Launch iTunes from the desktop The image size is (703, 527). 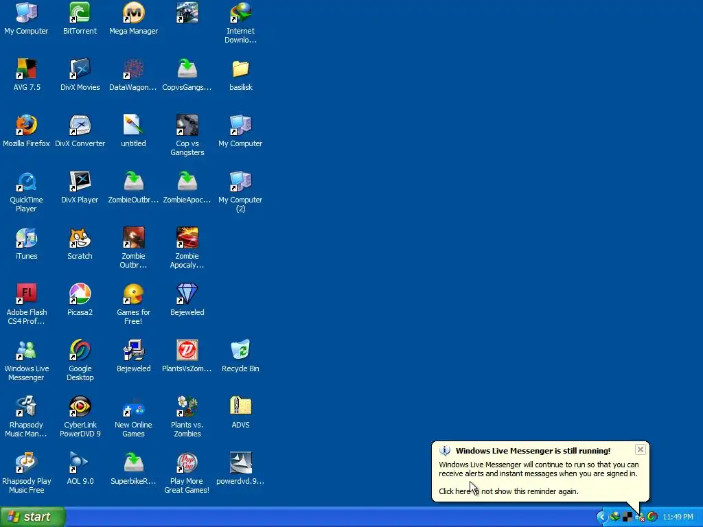coord(27,244)
